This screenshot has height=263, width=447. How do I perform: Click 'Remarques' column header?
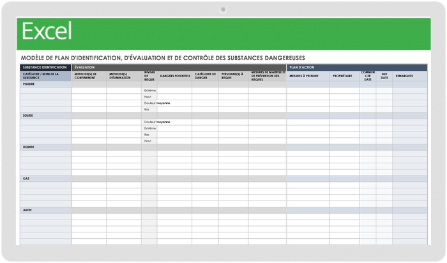point(410,76)
